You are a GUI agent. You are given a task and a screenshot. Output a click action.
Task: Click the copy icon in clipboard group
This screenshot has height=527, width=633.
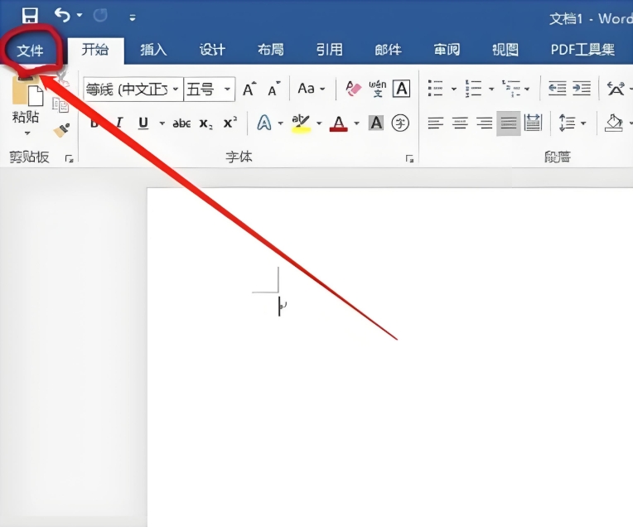[60, 105]
